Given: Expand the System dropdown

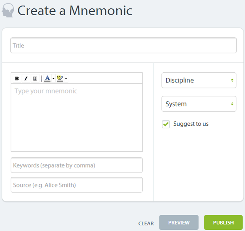Looking at the screenshot, I should [x=199, y=104].
